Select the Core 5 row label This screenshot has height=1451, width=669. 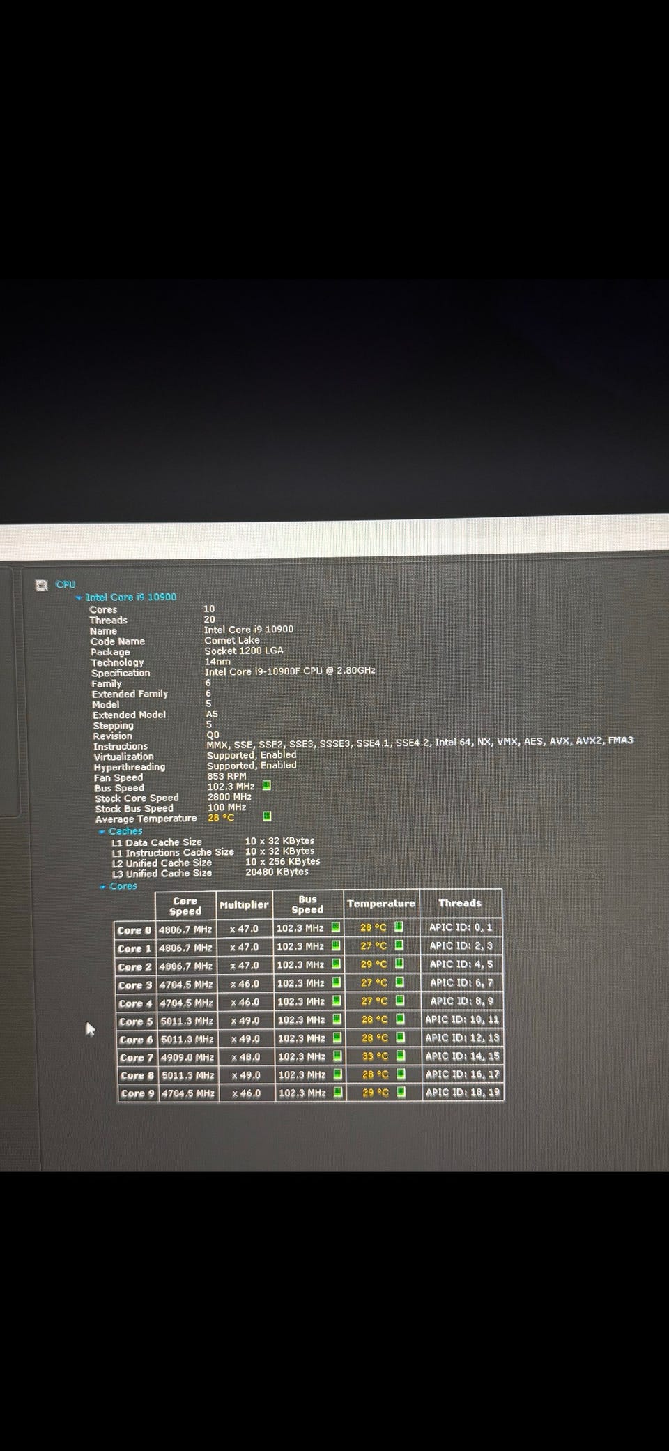coord(135,1021)
